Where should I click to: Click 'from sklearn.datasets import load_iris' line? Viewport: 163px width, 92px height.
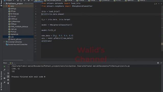click(x=61, y=3)
